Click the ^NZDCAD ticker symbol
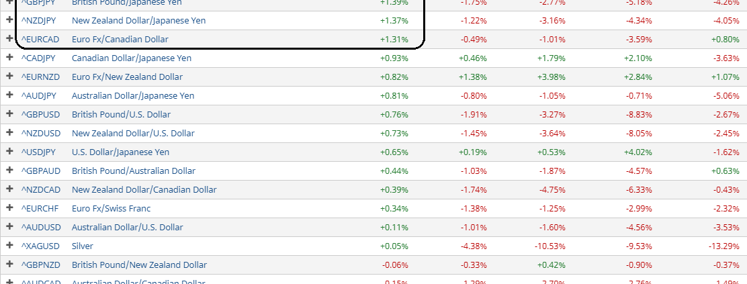This screenshot has width=747, height=284. point(40,190)
